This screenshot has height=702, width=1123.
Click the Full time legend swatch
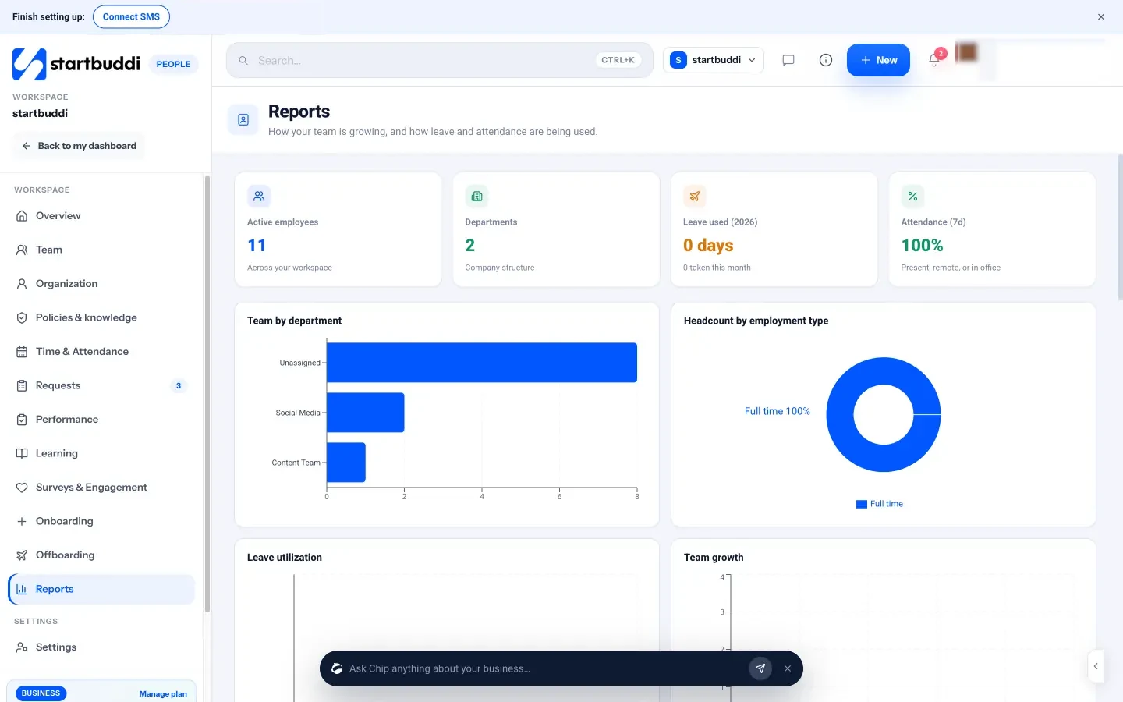pos(862,504)
